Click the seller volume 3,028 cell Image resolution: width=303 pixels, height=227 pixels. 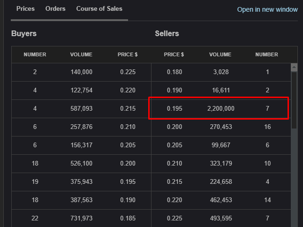click(x=220, y=72)
